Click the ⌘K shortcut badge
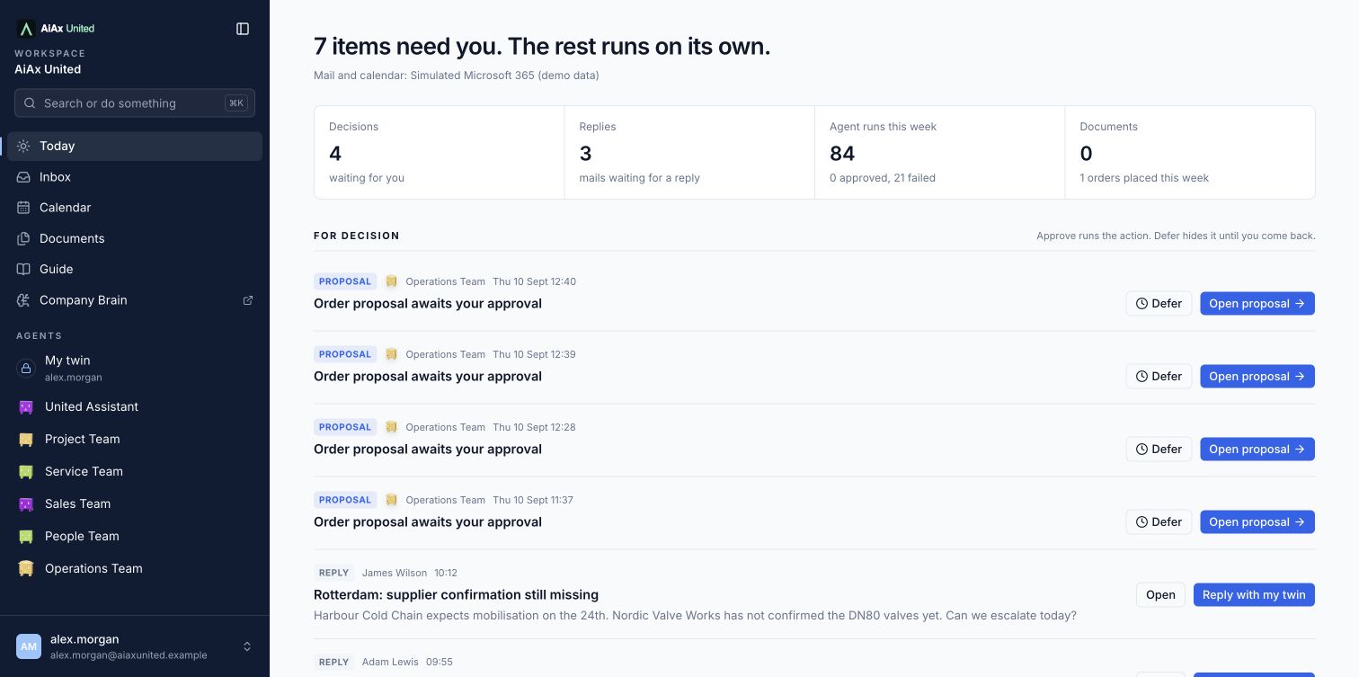 pyautogui.click(x=236, y=103)
